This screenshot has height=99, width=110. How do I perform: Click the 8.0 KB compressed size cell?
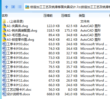click(x=73, y=90)
